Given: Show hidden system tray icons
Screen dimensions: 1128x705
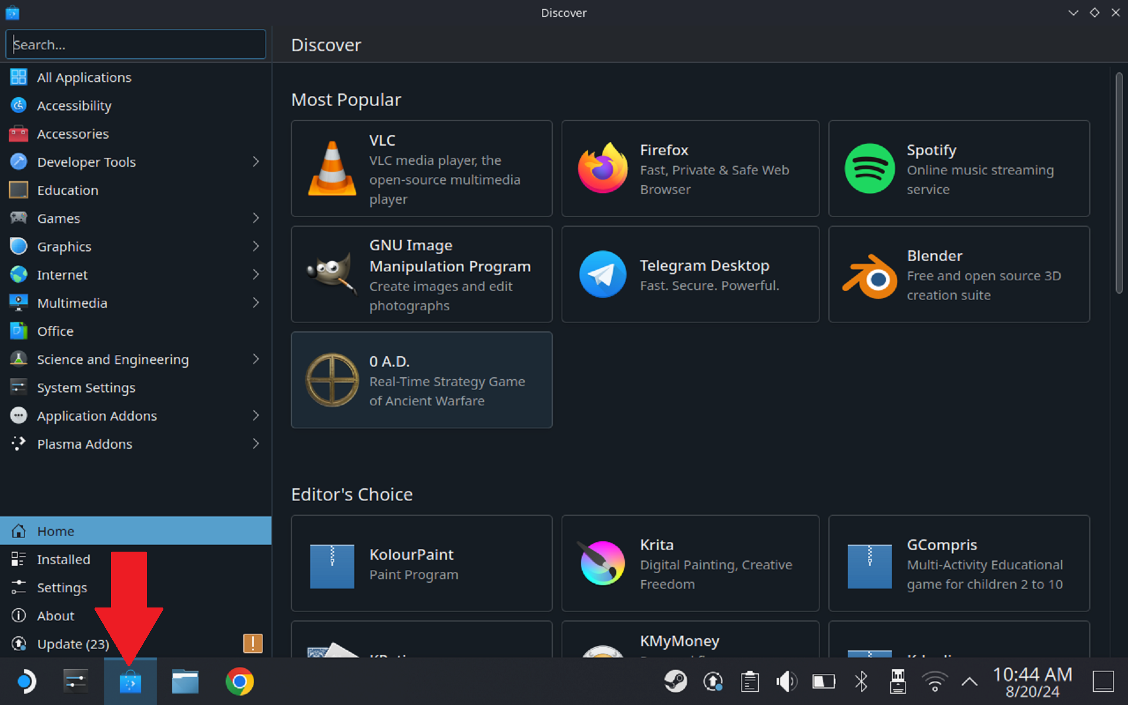Looking at the screenshot, I should click(969, 681).
